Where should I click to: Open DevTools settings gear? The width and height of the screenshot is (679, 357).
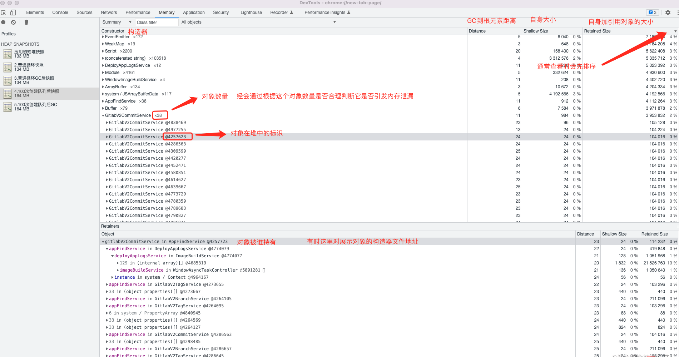668,13
